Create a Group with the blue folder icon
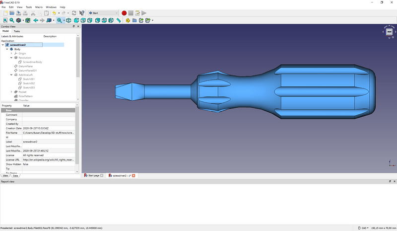Image resolution: width=397 pixels, height=231 pixels. tap(134, 20)
